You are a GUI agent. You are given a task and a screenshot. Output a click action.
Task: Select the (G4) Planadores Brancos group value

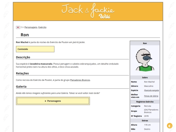point(151,111)
